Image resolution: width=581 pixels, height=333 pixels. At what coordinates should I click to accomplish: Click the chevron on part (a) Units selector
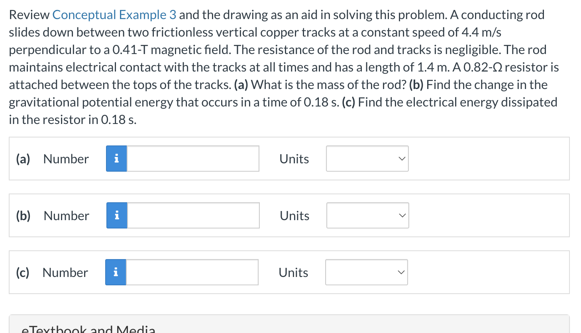(x=402, y=159)
